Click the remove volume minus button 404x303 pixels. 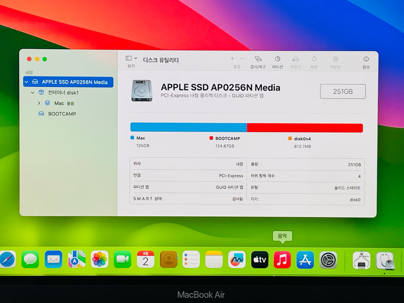click(242, 59)
